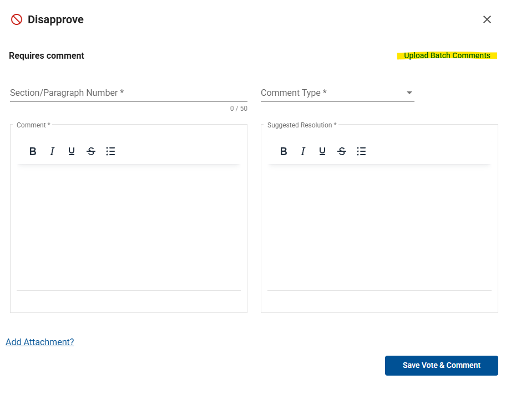Insert bulleted list in Comment editor

coord(110,151)
